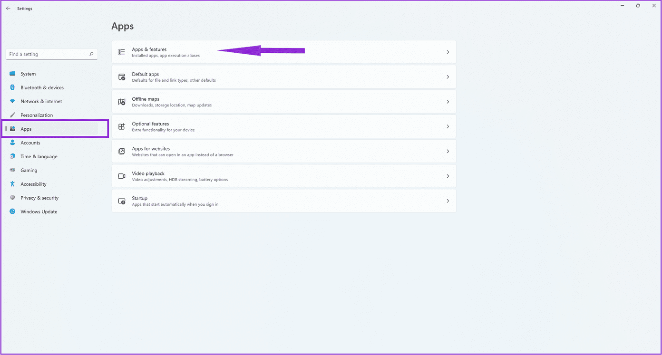Open the Apps for websites icon
Screen dimensions: 662x355
[122, 151]
